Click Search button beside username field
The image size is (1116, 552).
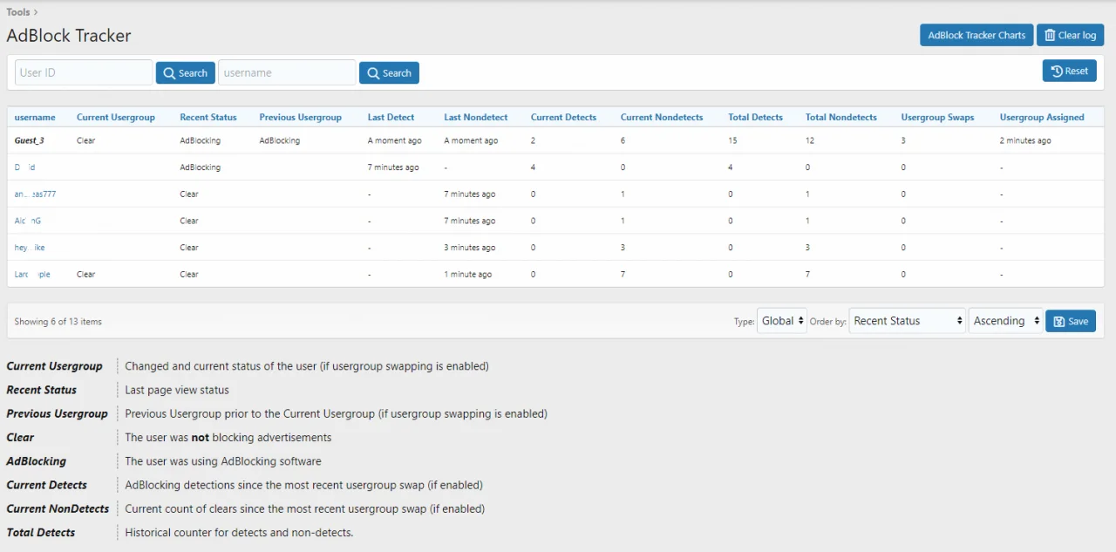(389, 73)
